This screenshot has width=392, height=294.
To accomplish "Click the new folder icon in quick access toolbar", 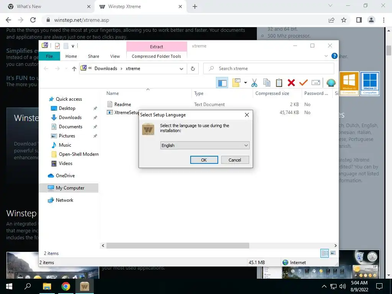I will pyautogui.click(x=66, y=46).
